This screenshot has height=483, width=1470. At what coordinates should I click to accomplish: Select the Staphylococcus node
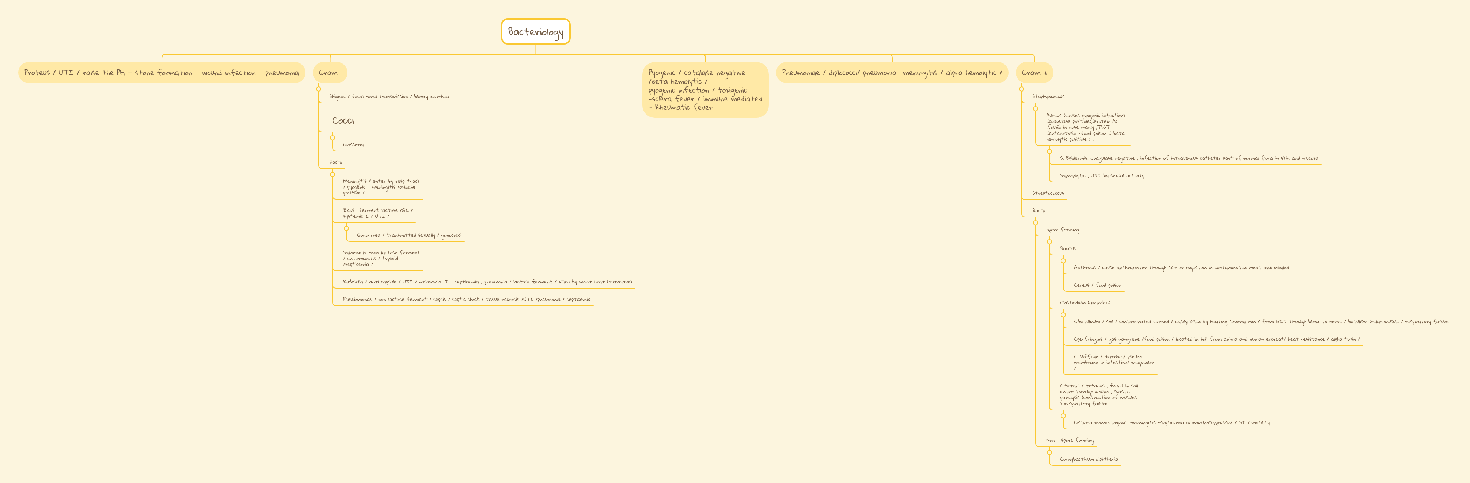tap(1048, 96)
